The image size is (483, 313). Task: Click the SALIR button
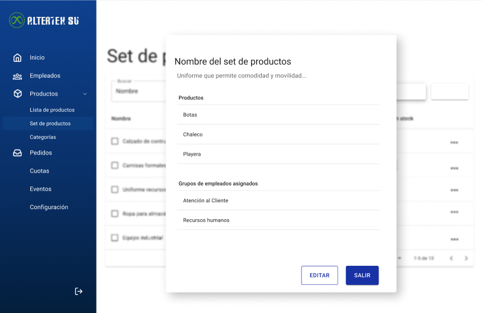(x=362, y=275)
